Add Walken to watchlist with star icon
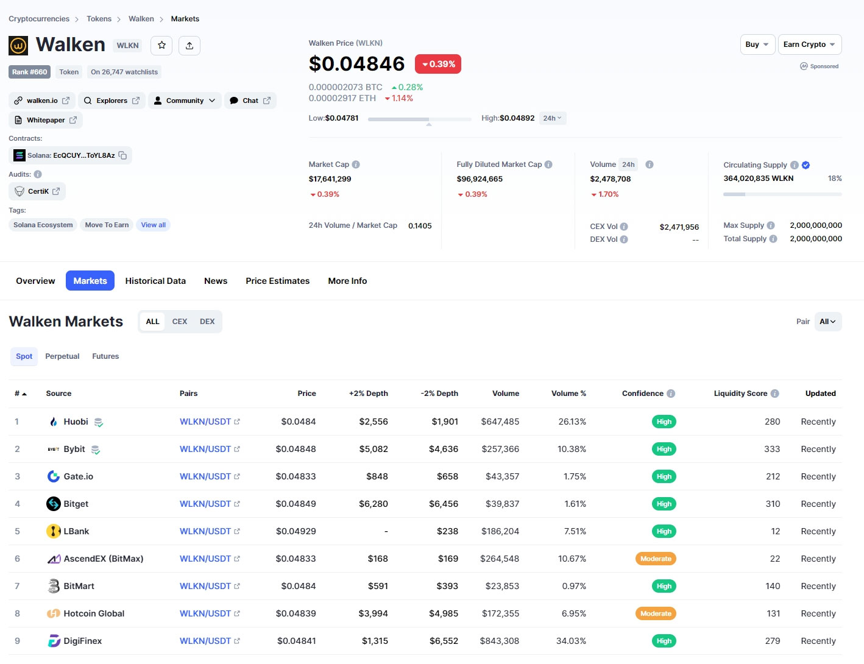This screenshot has height=664, width=864. tap(161, 45)
